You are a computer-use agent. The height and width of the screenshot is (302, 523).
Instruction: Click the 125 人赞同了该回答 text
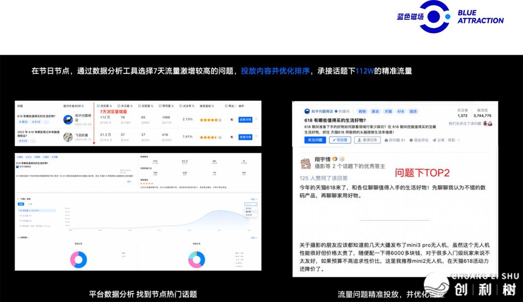click(323, 178)
